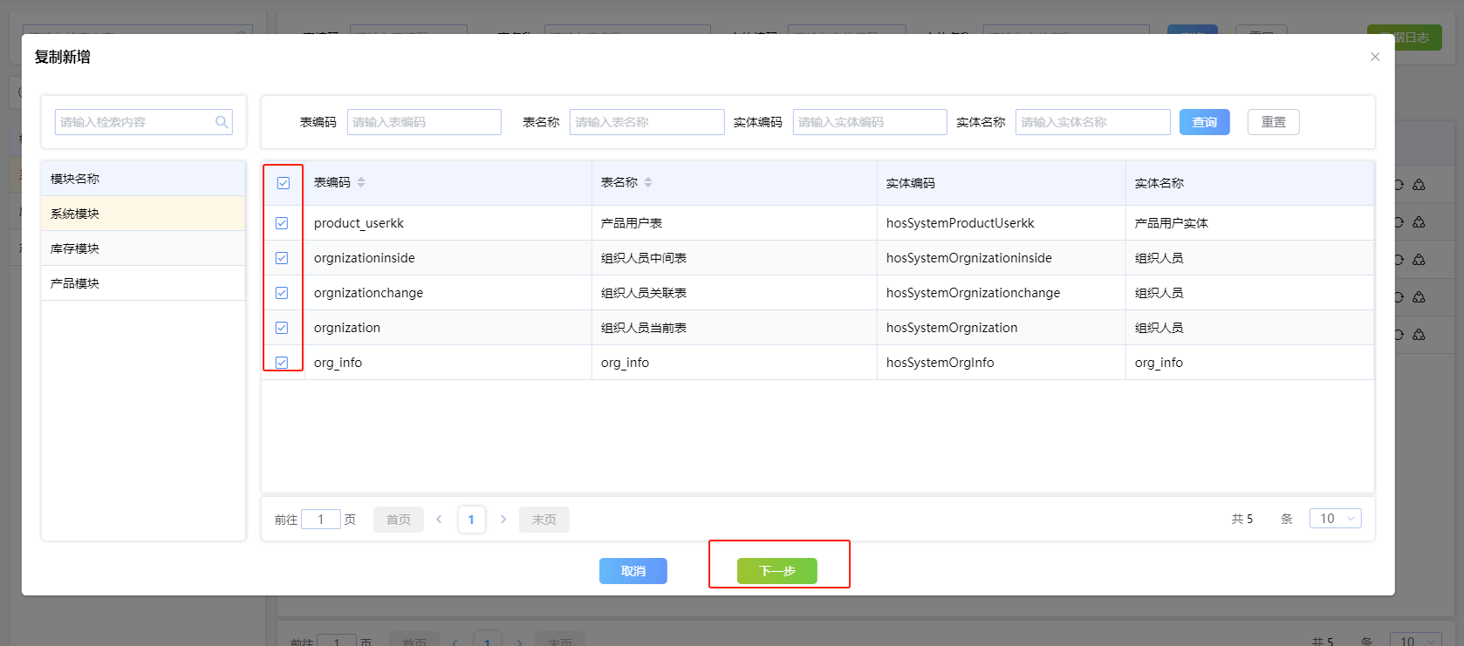Click the product_userkk table code cell
The height and width of the screenshot is (646, 1464).
tap(448, 223)
